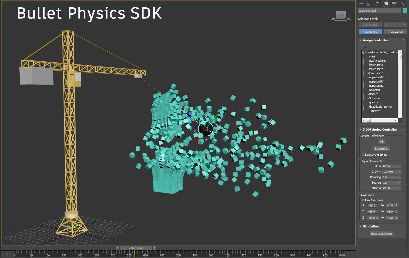Select the _dummy track
Image resolution: width=409 pixels, height=258 pixels.
[374, 111]
